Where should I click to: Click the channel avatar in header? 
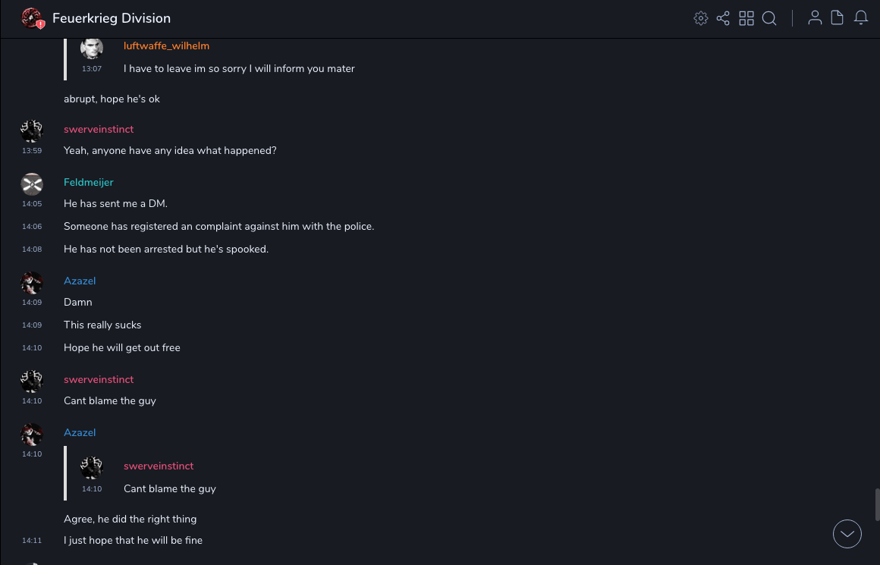(32, 18)
